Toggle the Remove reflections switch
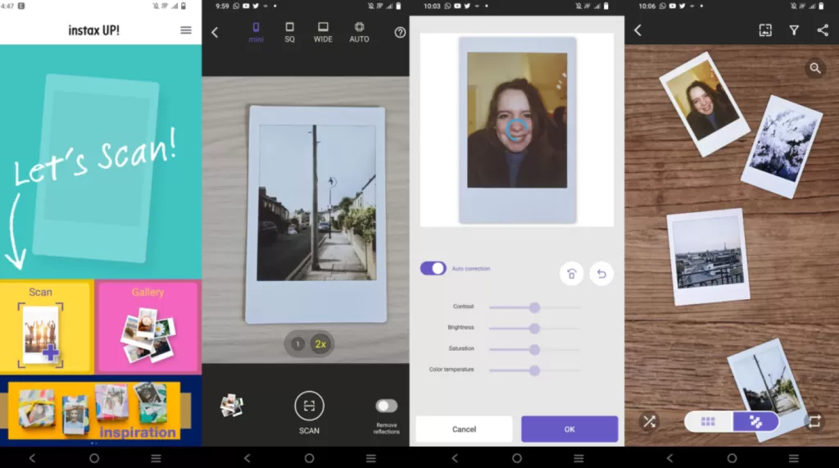 [386, 406]
